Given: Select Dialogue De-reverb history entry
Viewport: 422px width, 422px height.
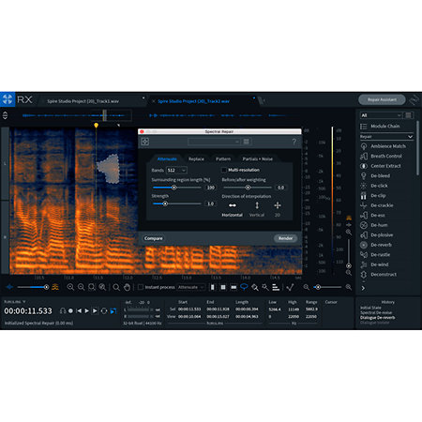Looking at the screenshot, I should point(378,318).
